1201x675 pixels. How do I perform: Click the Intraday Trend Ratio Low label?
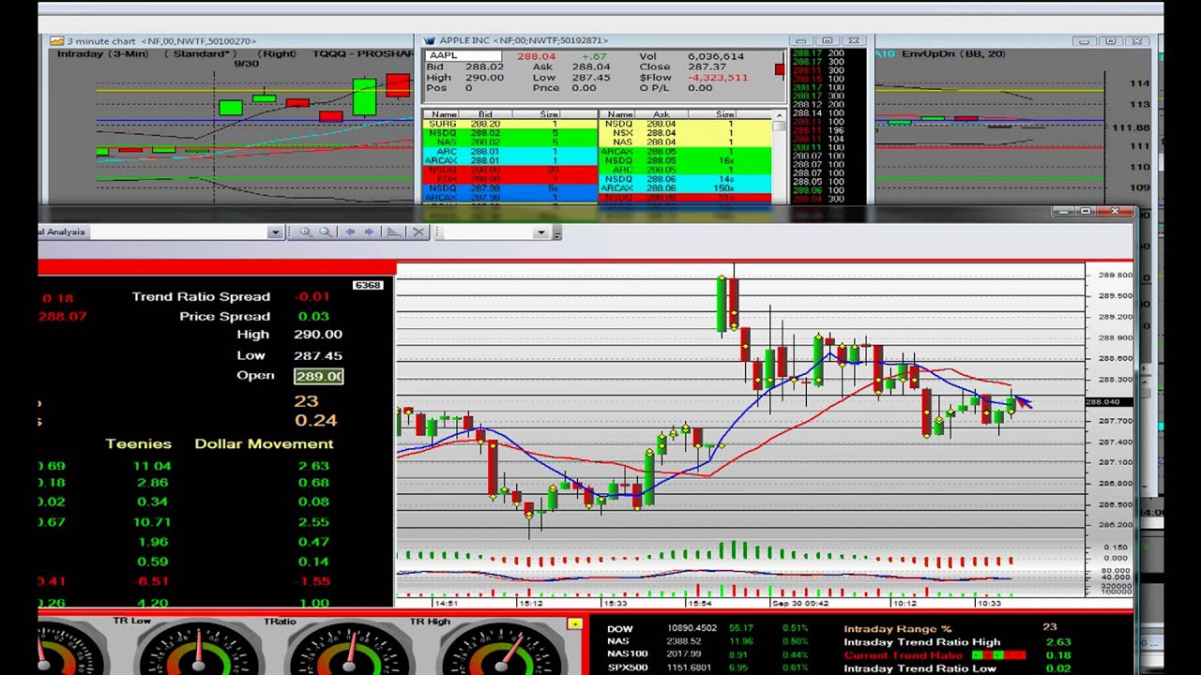click(920, 668)
